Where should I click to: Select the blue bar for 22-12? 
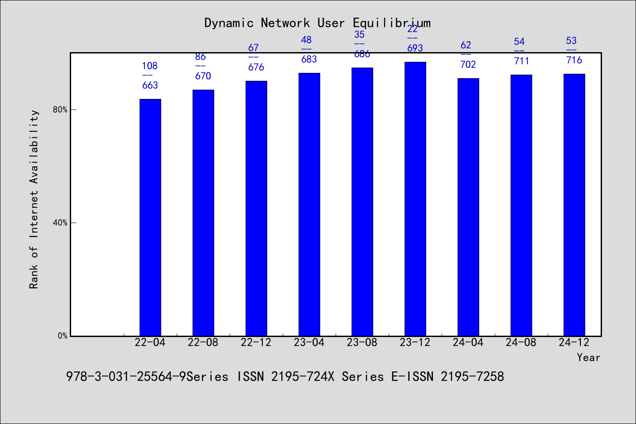coord(256,208)
